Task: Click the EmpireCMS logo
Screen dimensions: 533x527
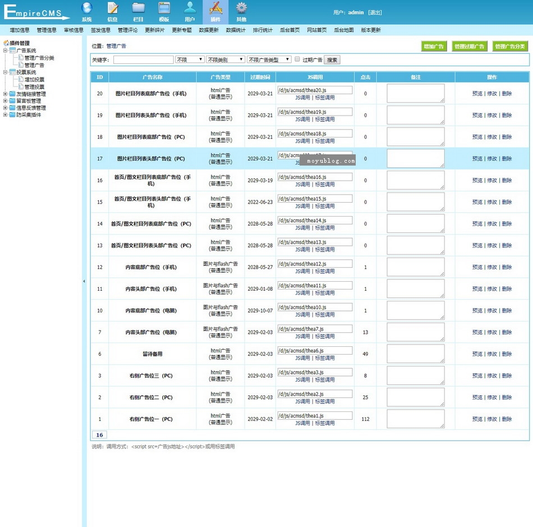Action: 36,12
